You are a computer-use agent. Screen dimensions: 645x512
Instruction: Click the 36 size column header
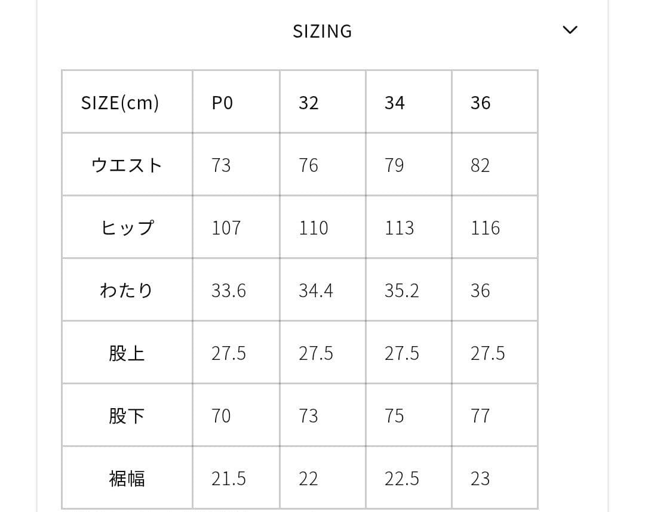point(481,103)
